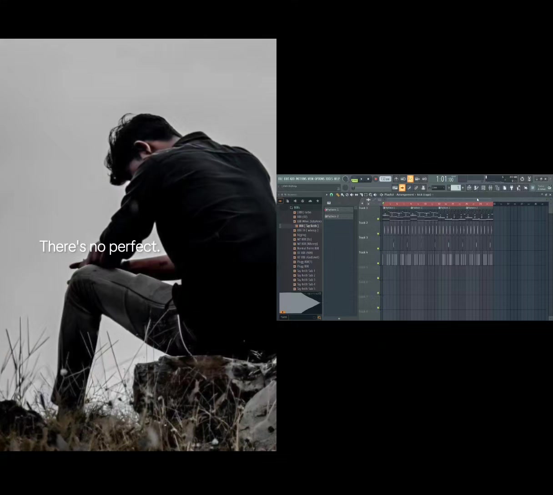Image resolution: width=553 pixels, height=495 pixels.
Task: Open the Mixer view icon
Action: (x=490, y=188)
